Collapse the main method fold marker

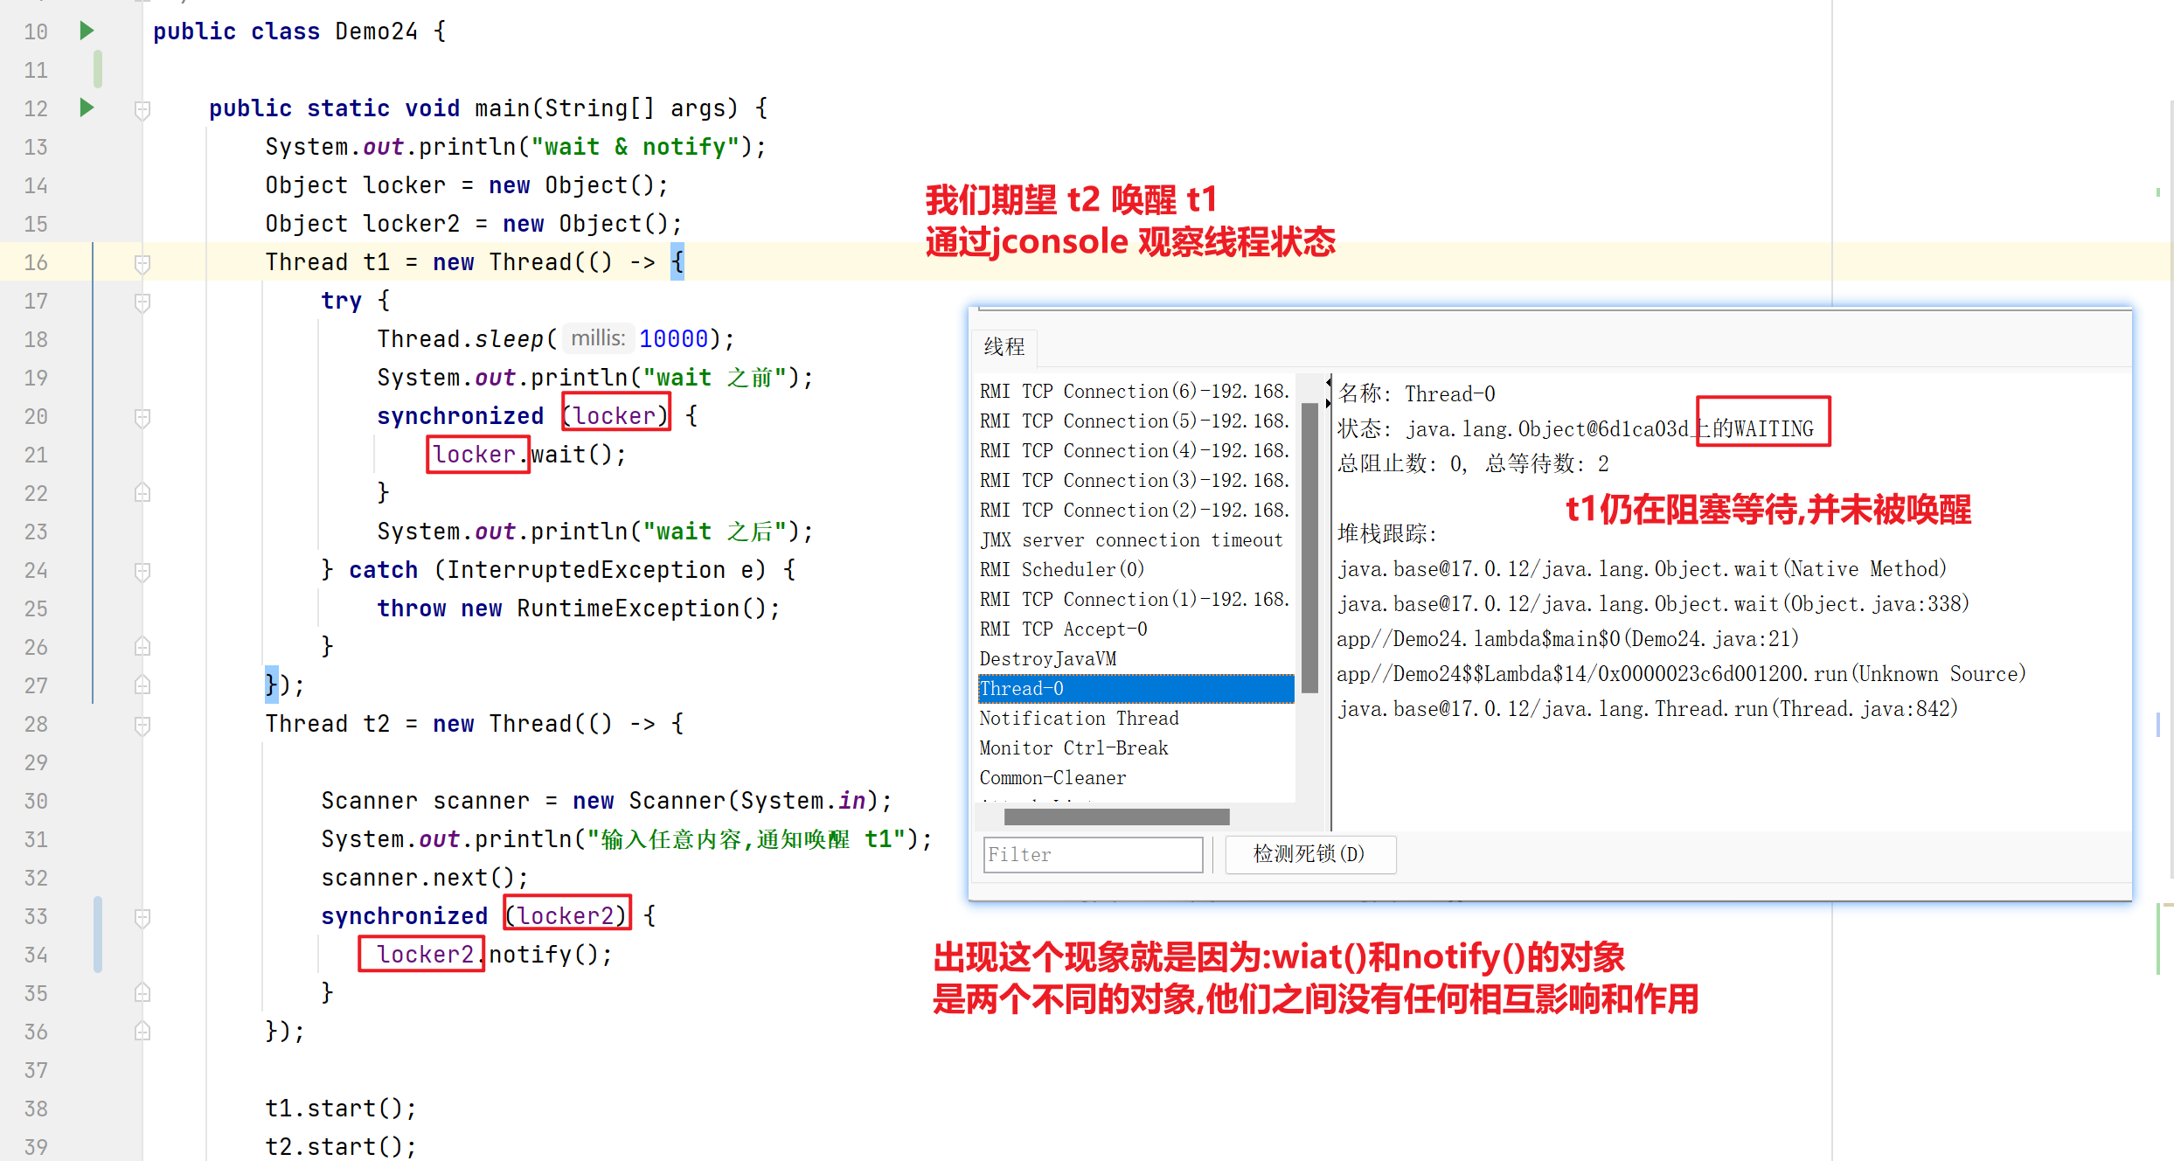(142, 109)
